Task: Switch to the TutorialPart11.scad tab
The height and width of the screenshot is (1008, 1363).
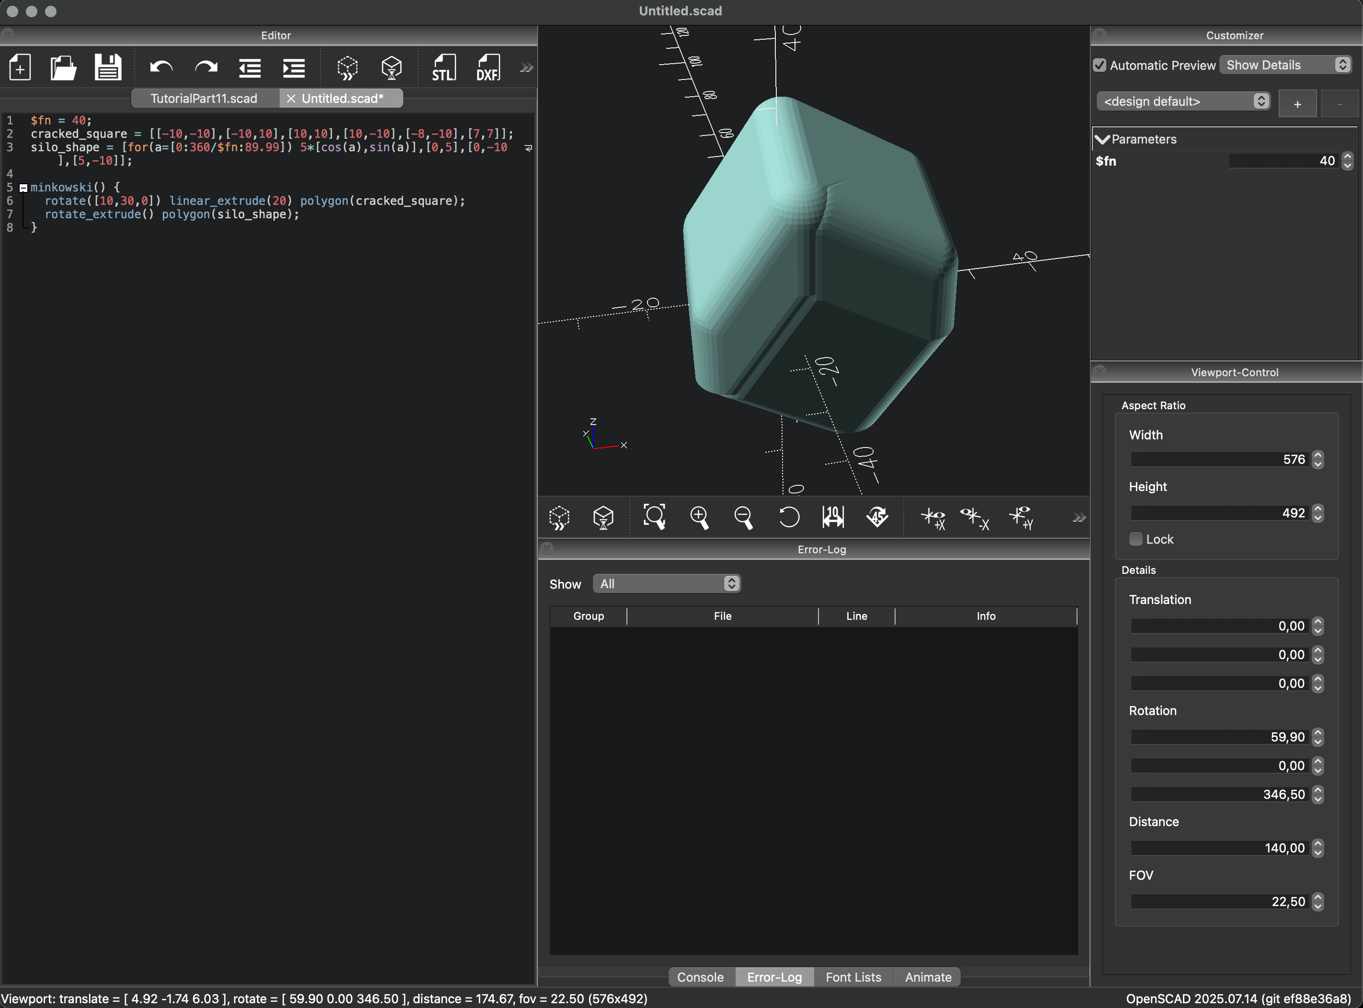Action: pyautogui.click(x=204, y=98)
